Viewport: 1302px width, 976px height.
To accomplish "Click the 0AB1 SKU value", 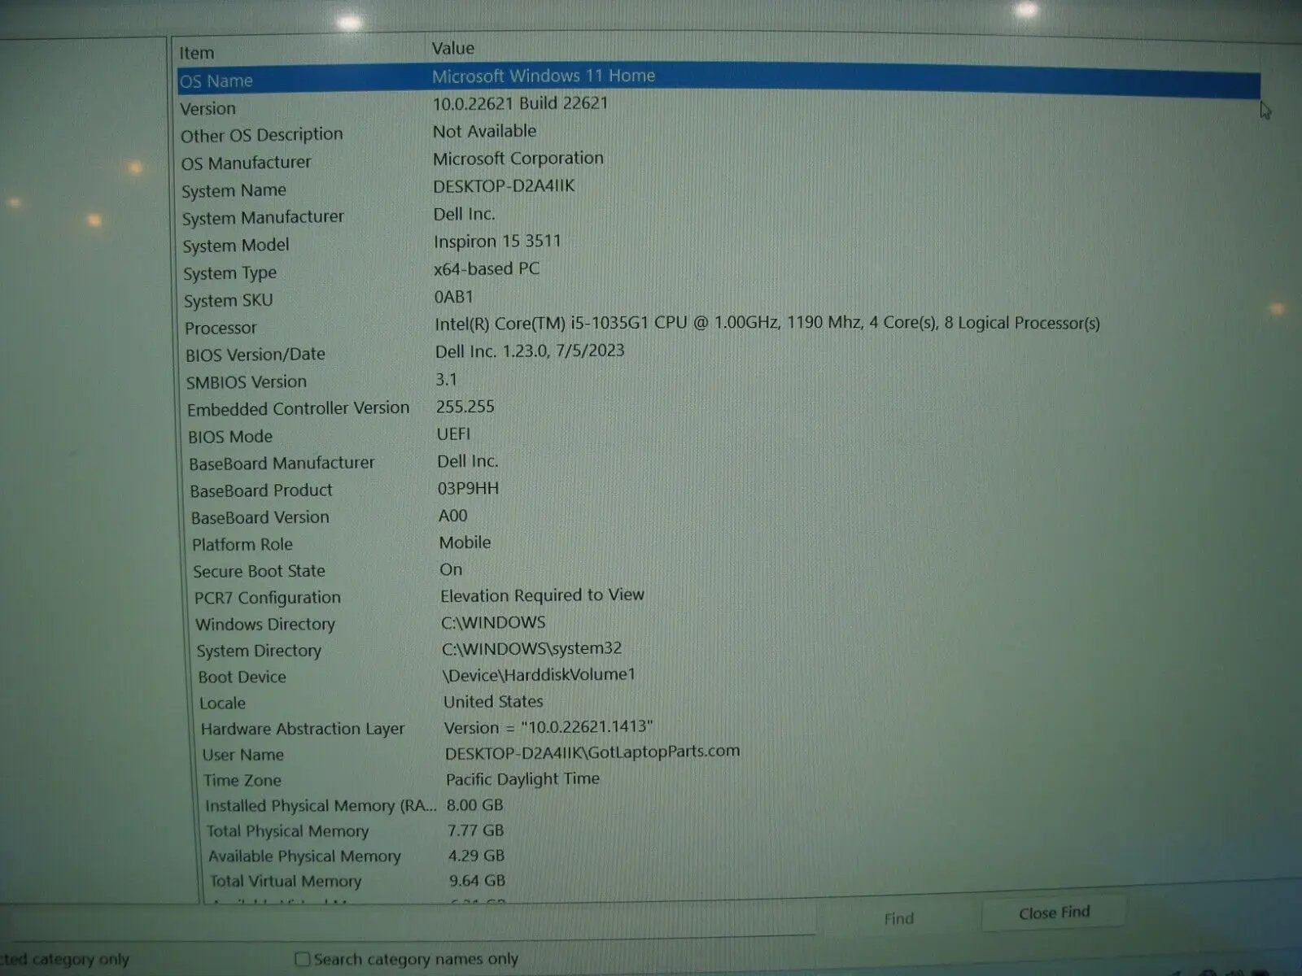I will click(x=454, y=297).
